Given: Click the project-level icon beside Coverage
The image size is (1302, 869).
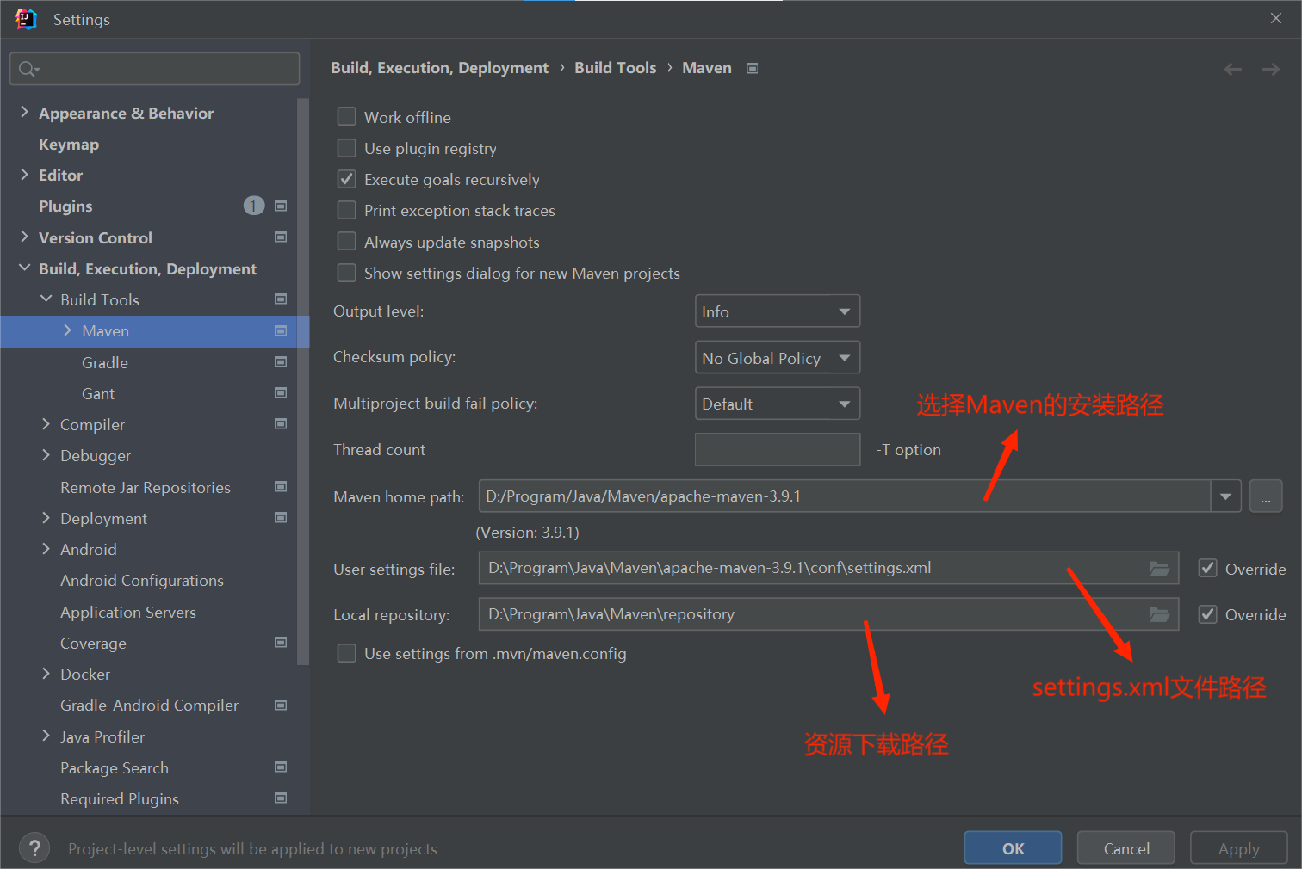Looking at the screenshot, I should point(281,642).
